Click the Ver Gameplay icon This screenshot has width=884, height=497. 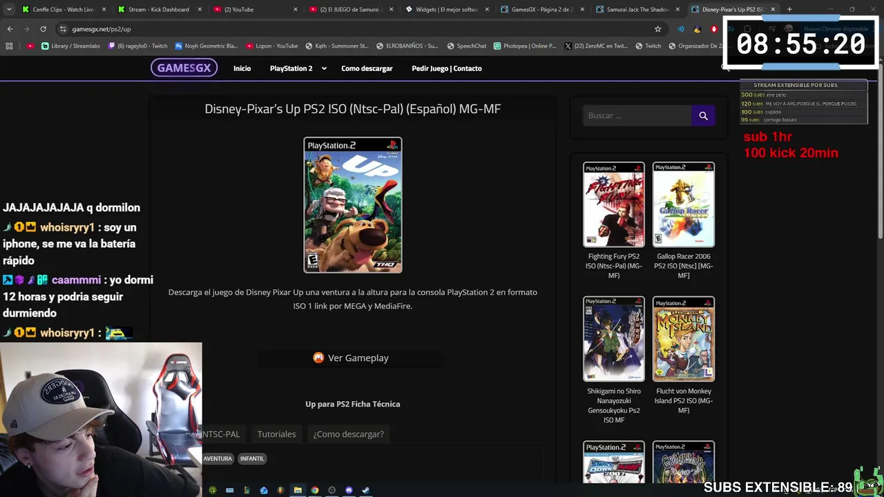[318, 358]
